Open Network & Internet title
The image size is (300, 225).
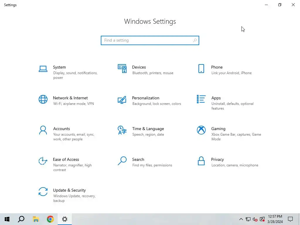70,98
